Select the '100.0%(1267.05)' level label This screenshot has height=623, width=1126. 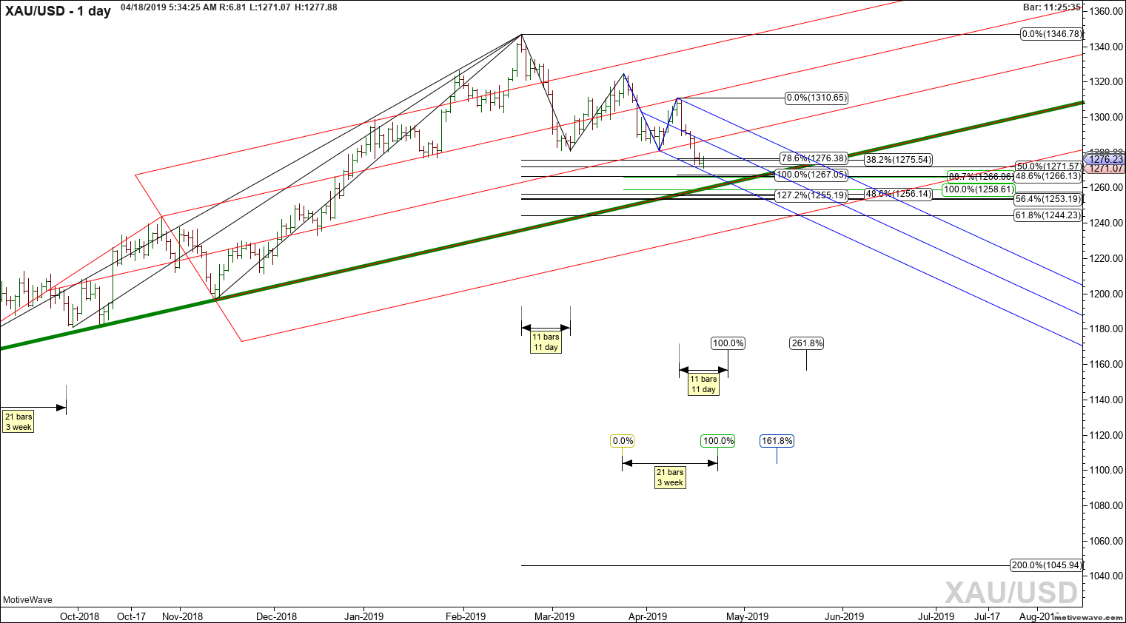tap(811, 175)
